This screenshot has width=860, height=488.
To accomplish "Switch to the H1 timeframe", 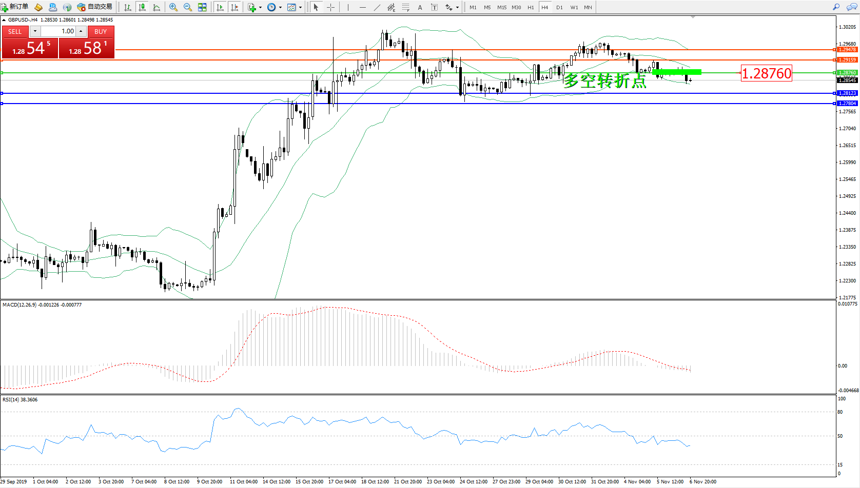I will [x=531, y=7].
